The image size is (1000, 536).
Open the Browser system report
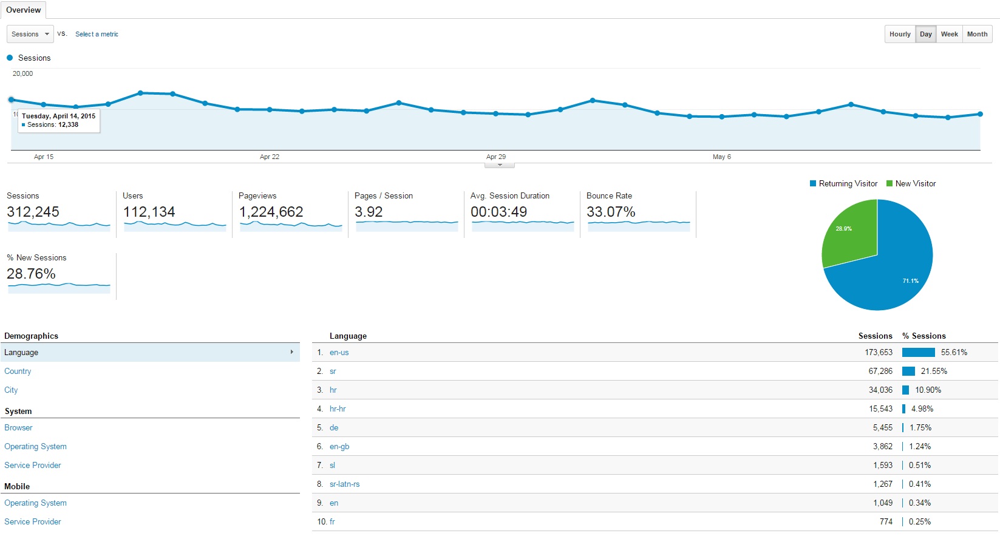click(18, 427)
